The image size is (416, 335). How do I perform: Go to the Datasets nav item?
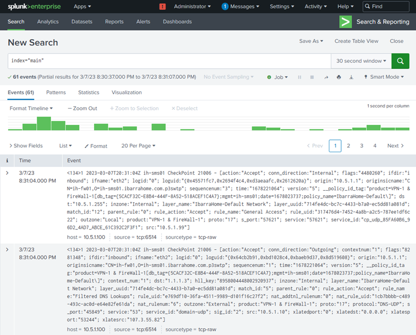82,22
